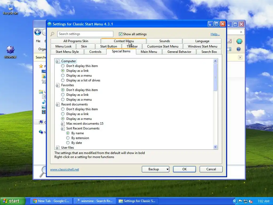
Task: Select the WINMINE desktop icon
Action: 10,52
